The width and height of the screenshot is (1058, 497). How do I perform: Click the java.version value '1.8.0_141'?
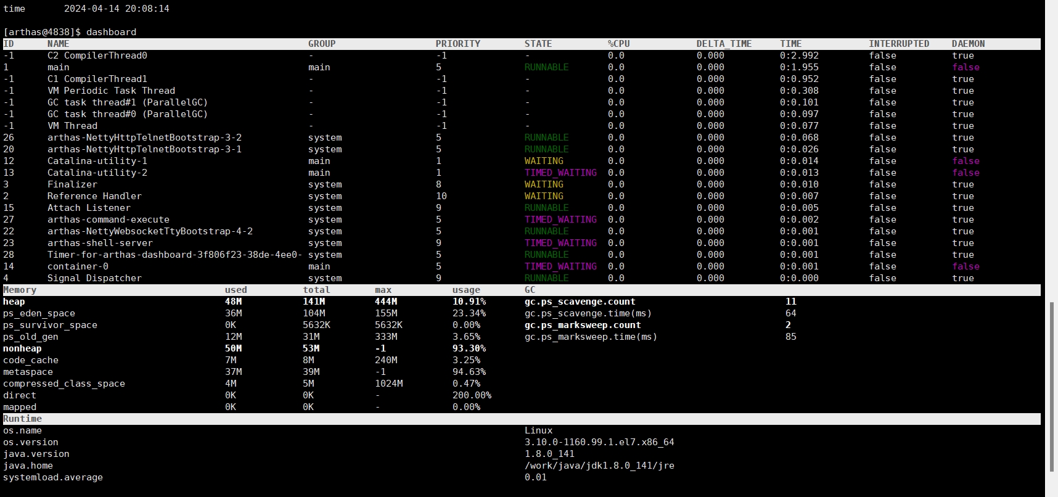(x=549, y=454)
